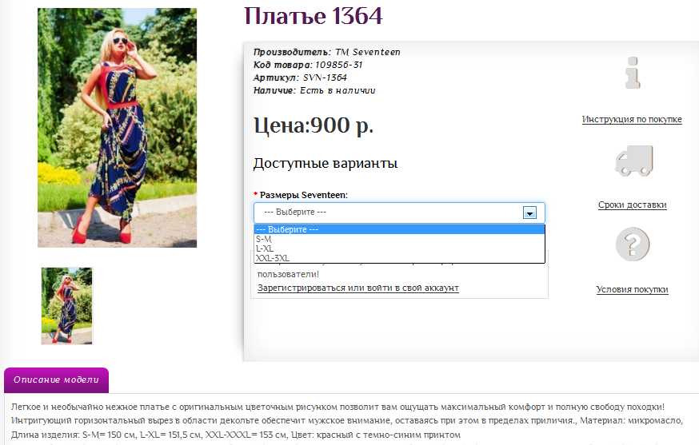699x445 pixels.
Task: Open the Сроки доставки link
Action: click(x=632, y=205)
